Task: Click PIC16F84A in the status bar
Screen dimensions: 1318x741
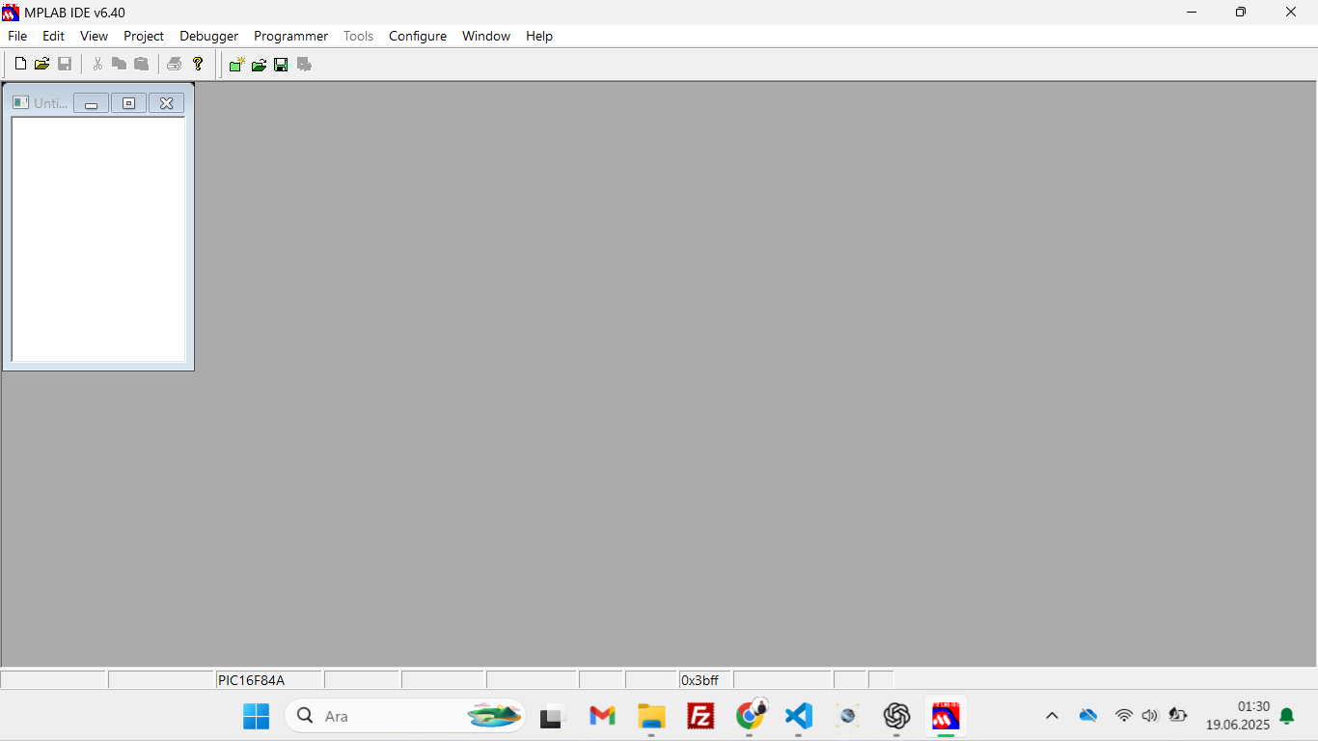Action: pyautogui.click(x=251, y=680)
